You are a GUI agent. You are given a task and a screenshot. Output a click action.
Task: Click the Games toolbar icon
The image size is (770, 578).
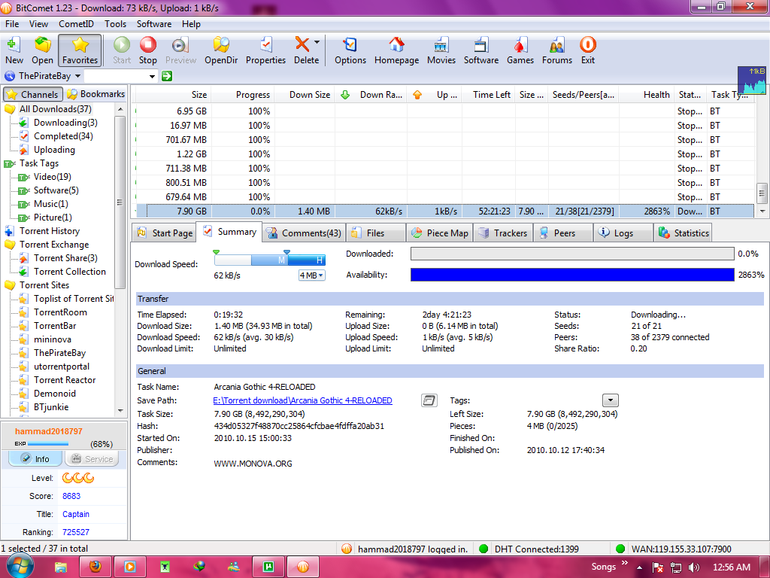(x=520, y=50)
